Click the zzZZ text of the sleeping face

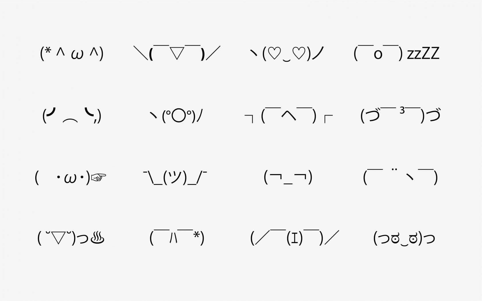(423, 53)
